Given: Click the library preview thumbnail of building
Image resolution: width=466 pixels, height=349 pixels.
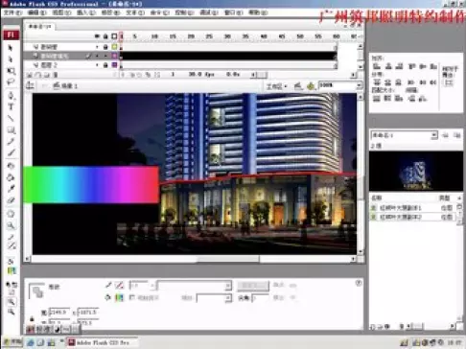Looking at the screenshot, I should pos(416,171).
